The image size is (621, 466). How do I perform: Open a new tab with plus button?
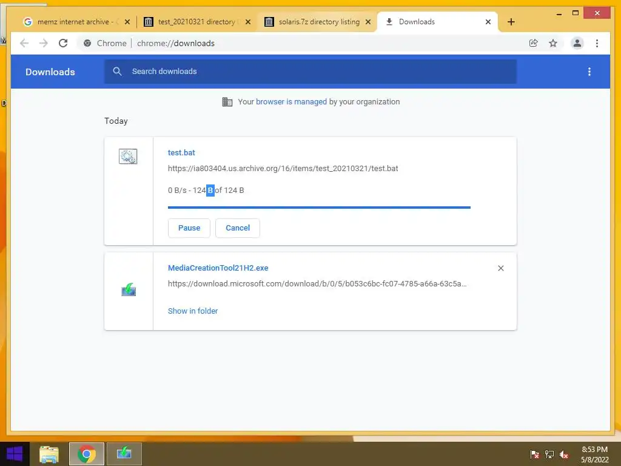[511, 22]
